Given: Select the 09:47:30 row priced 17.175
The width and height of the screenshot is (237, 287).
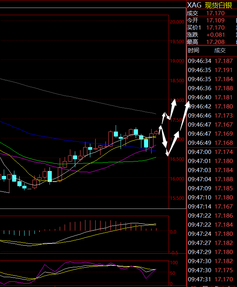Looking at the screenshot, I should click(x=211, y=270).
